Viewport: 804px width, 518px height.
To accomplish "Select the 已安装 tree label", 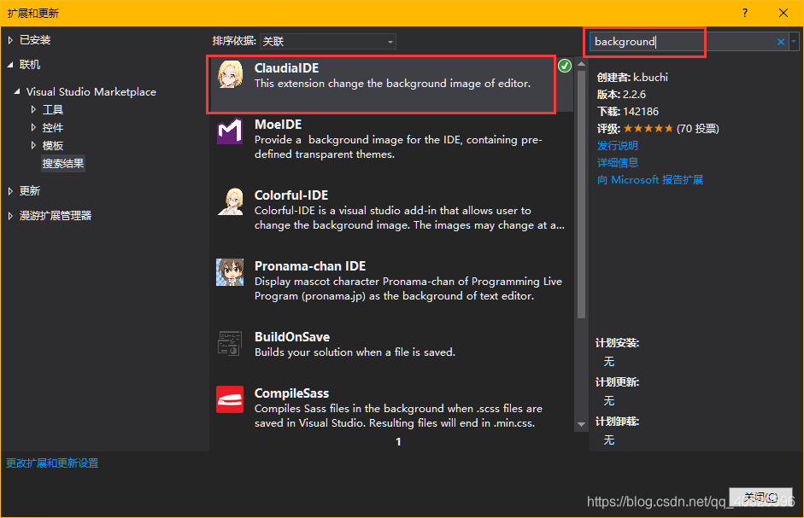I will (35, 40).
